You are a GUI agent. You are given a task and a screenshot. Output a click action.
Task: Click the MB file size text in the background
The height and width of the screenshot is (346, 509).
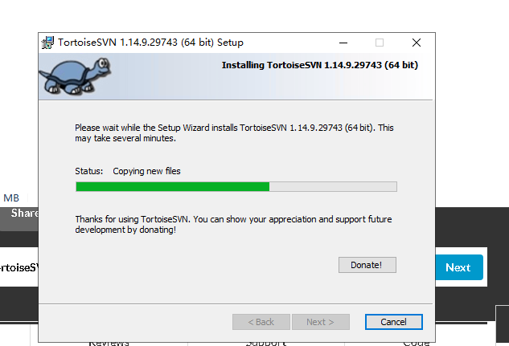[x=11, y=198]
